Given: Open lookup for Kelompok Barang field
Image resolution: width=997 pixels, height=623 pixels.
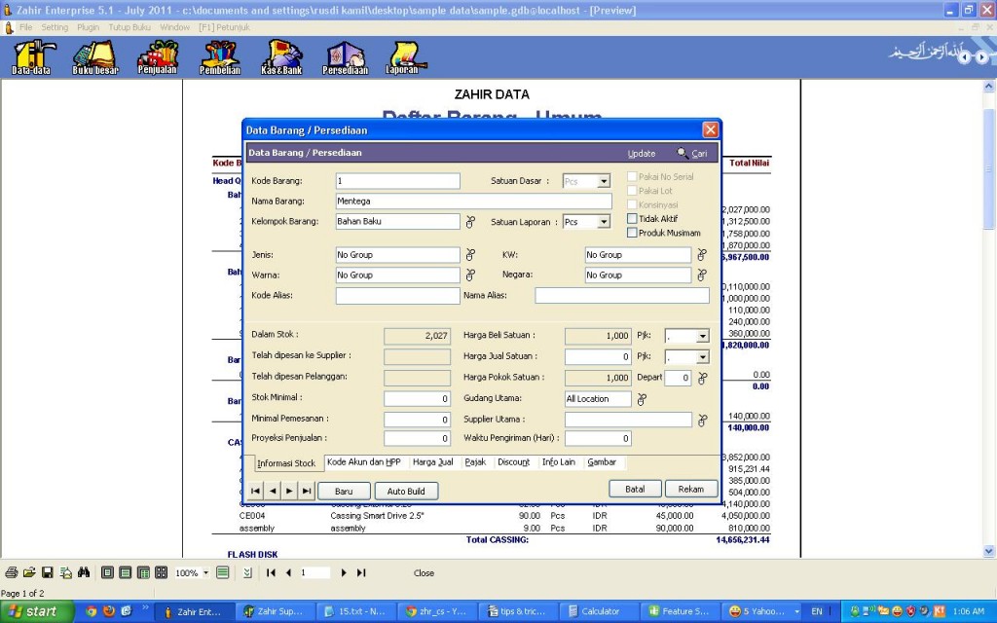Looking at the screenshot, I should [470, 221].
